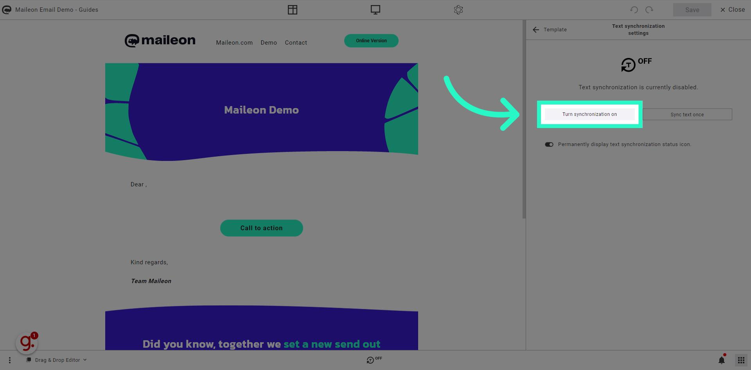Click 'Text synchronization is currently disabled' message

(x=638, y=87)
